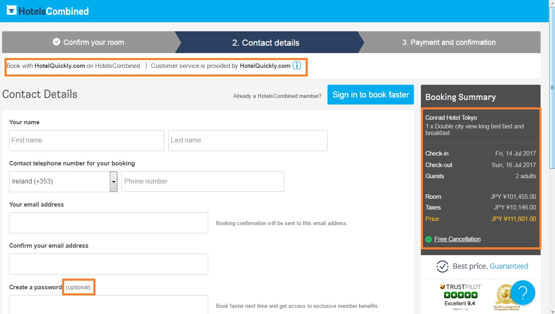Click the page's vertical scrollbar
555x314 pixels.
coord(552,157)
